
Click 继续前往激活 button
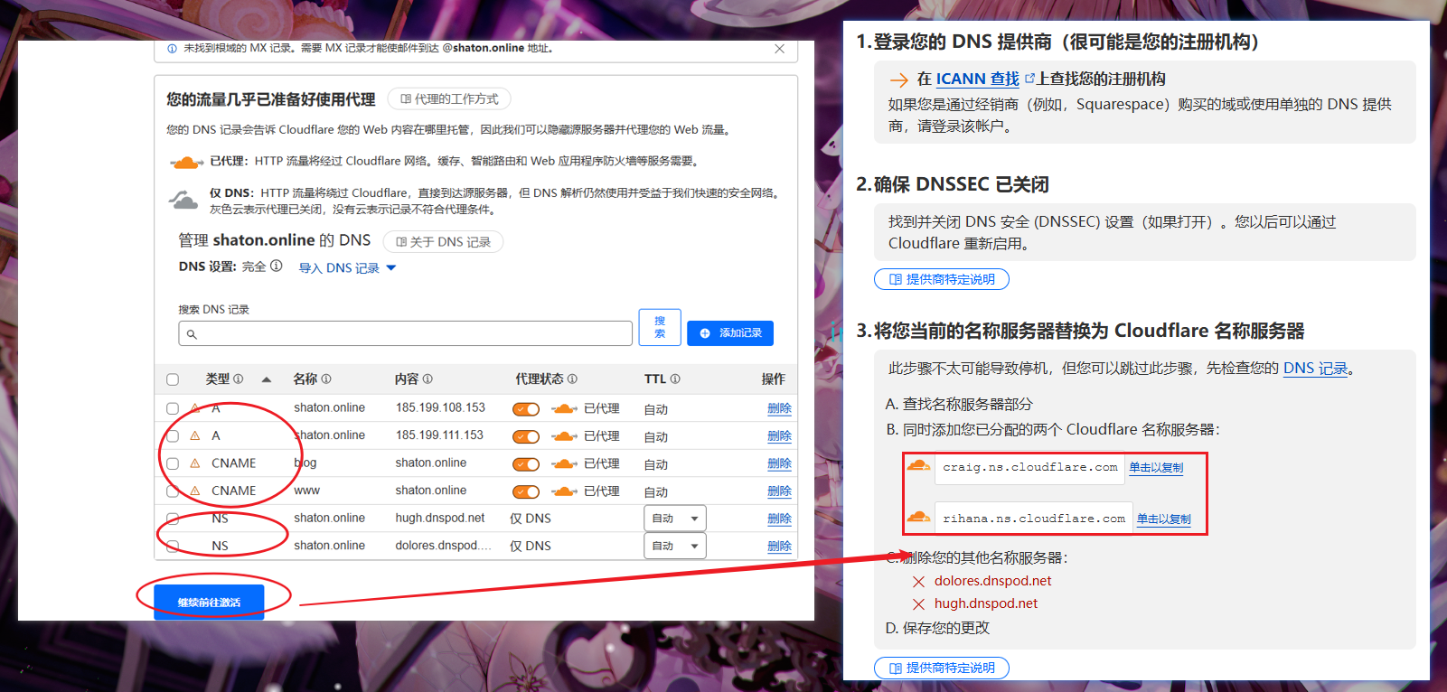(209, 602)
